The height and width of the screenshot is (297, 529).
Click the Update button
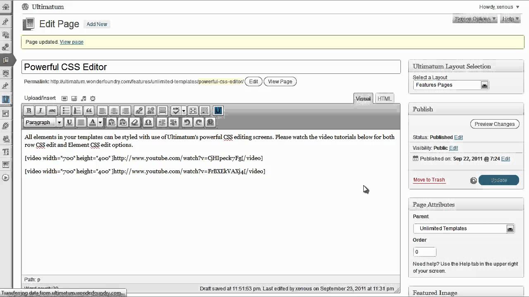point(499,180)
